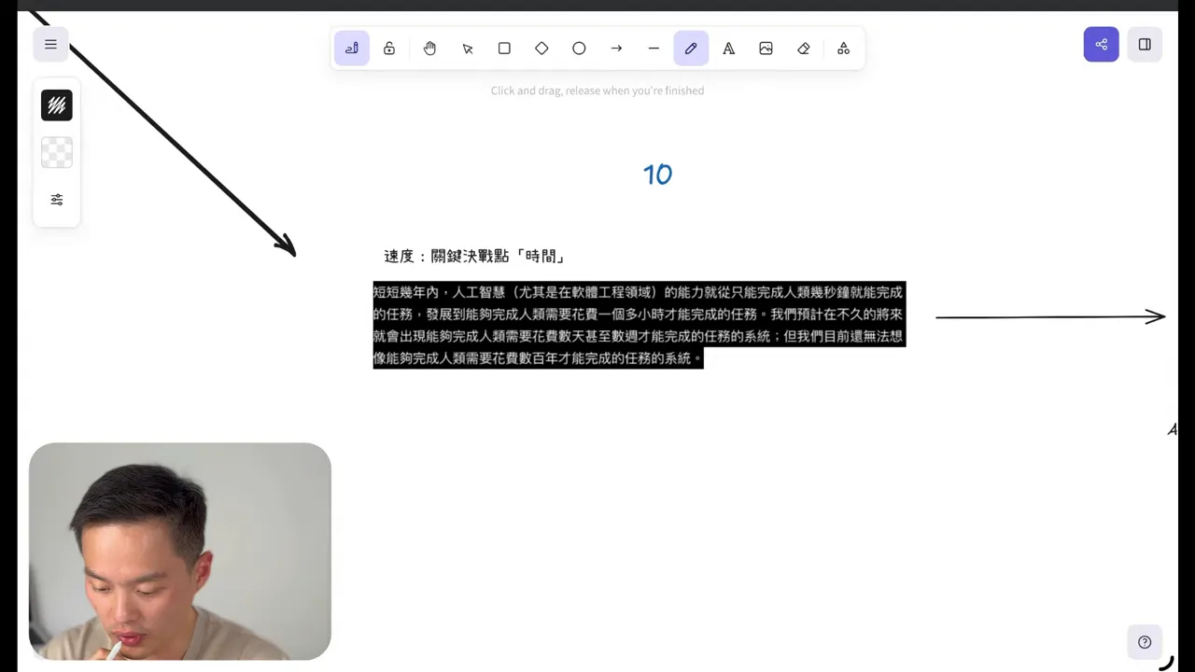
Task: Select the Hand panning tool
Action: pos(429,49)
